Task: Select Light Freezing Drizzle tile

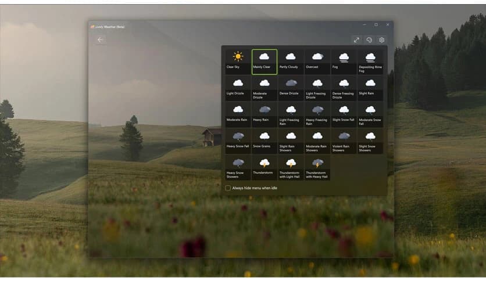Action: click(x=317, y=88)
